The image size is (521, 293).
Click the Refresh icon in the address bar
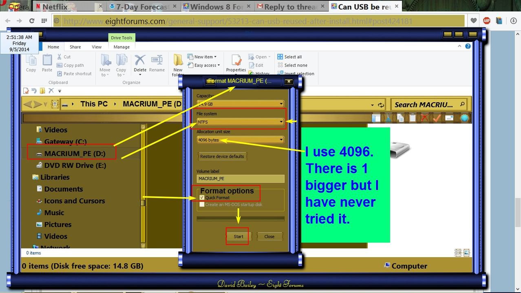point(381,105)
